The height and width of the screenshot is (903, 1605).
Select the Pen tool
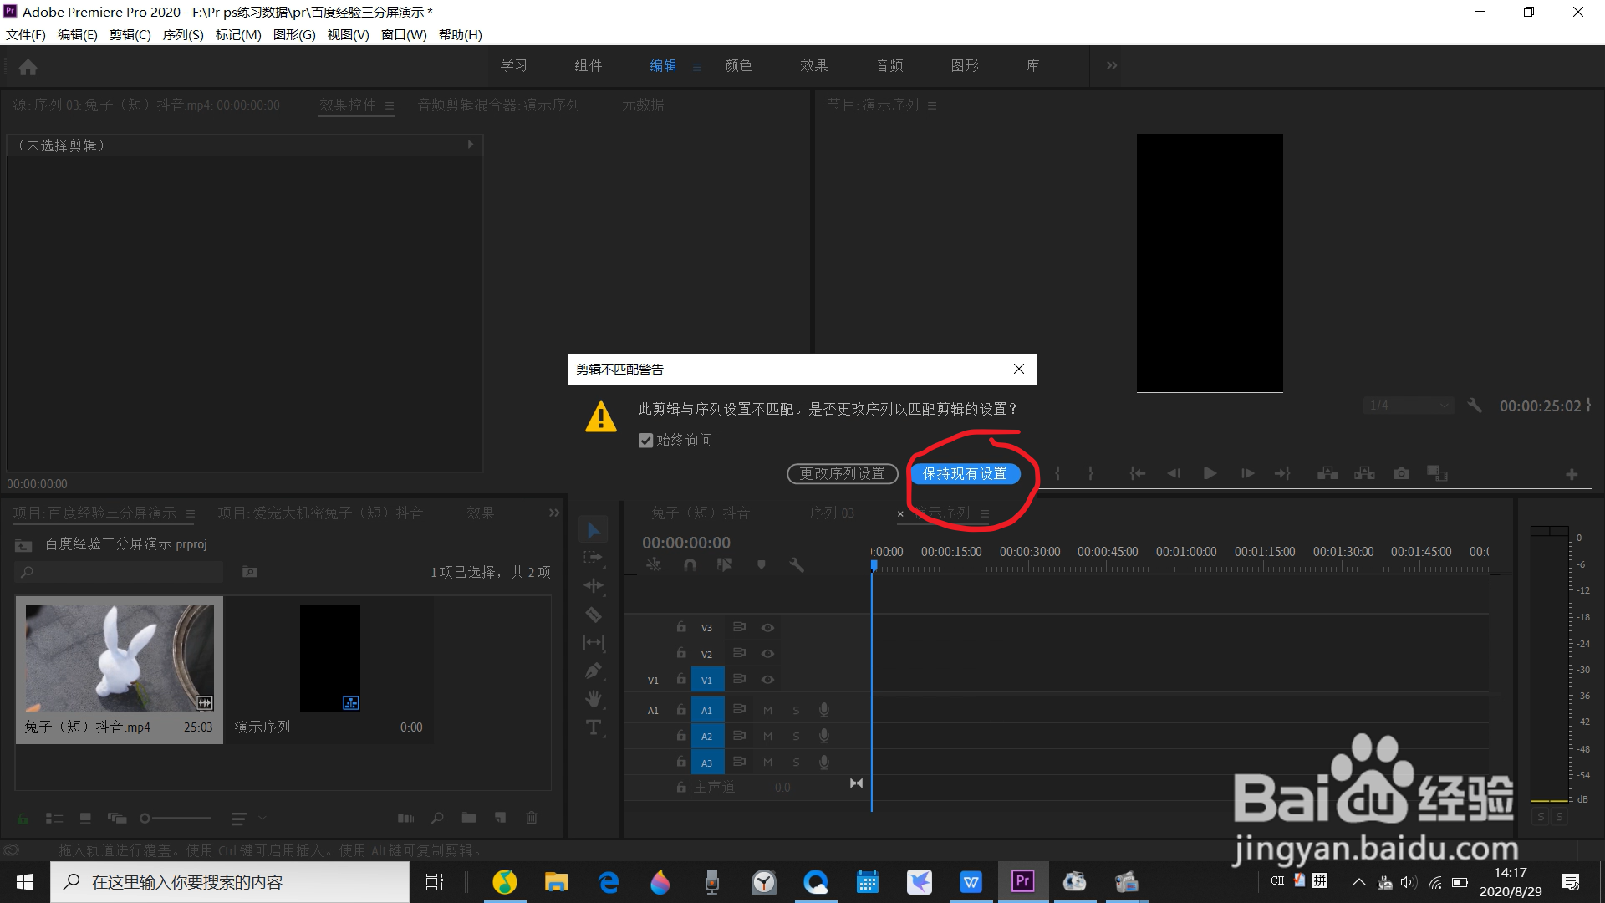point(594,671)
